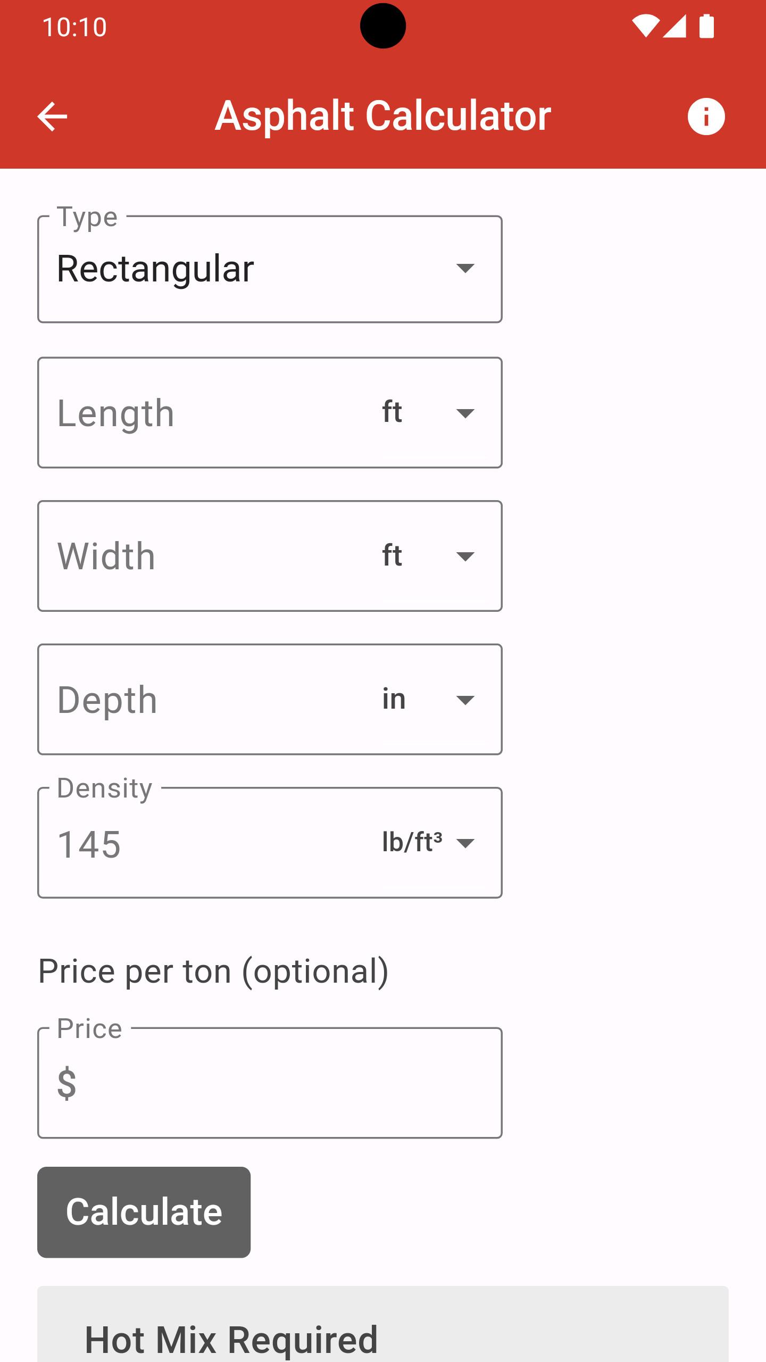This screenshot has width=766, height=1362.
Task: Tap the Hot Mix Required result card
Action: (x=383, y=1324)
